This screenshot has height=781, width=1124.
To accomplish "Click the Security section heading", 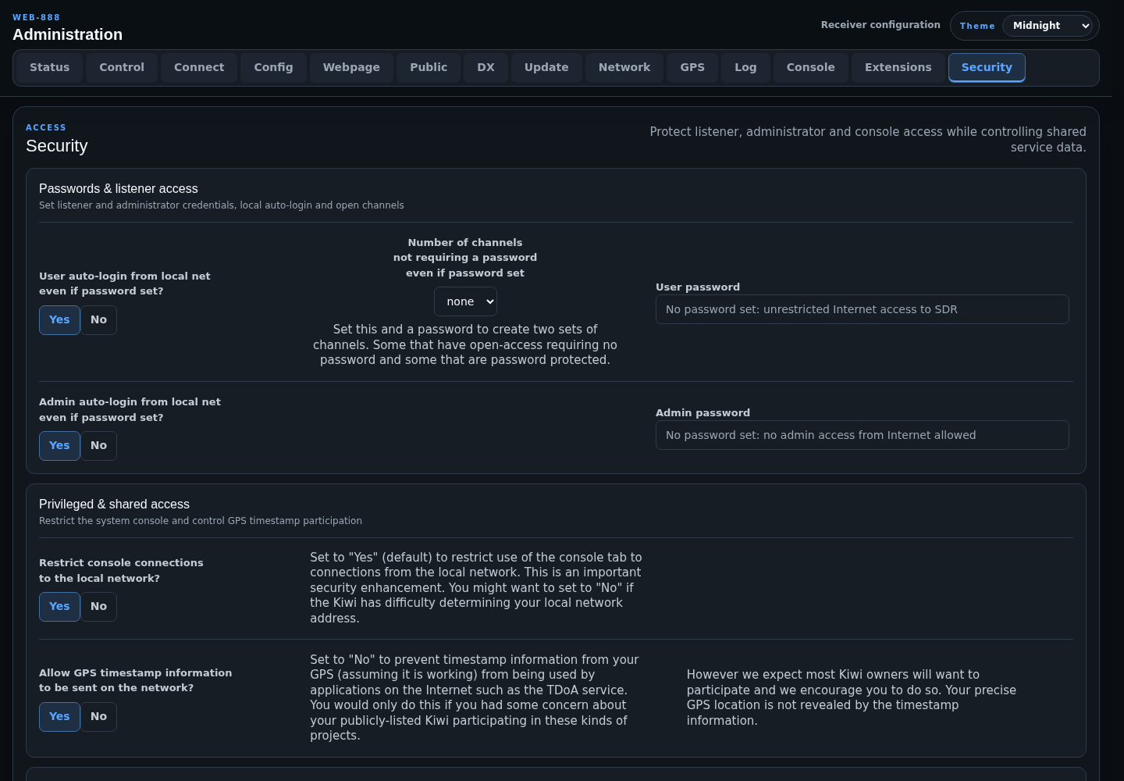I will 56,146.
